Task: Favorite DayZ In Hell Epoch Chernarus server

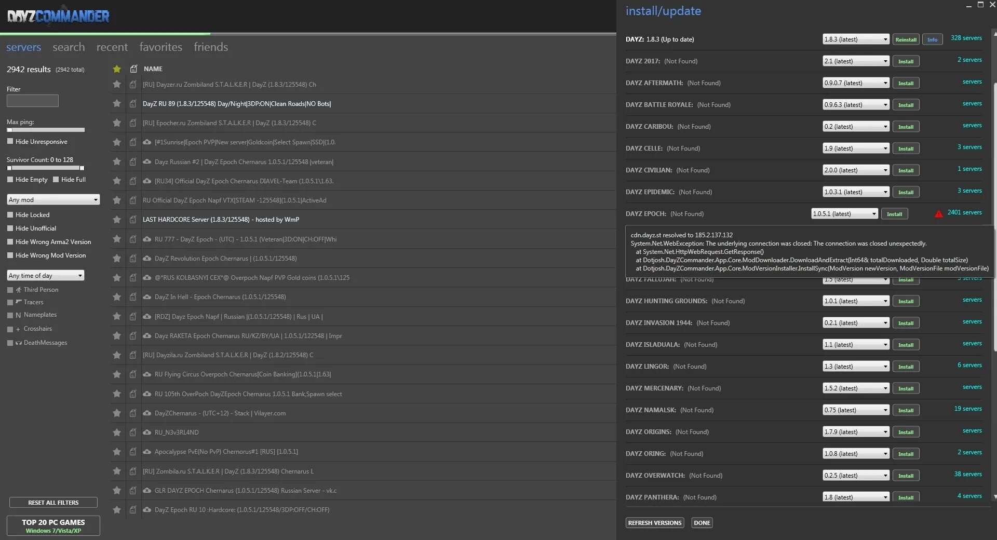Action: 117,296
